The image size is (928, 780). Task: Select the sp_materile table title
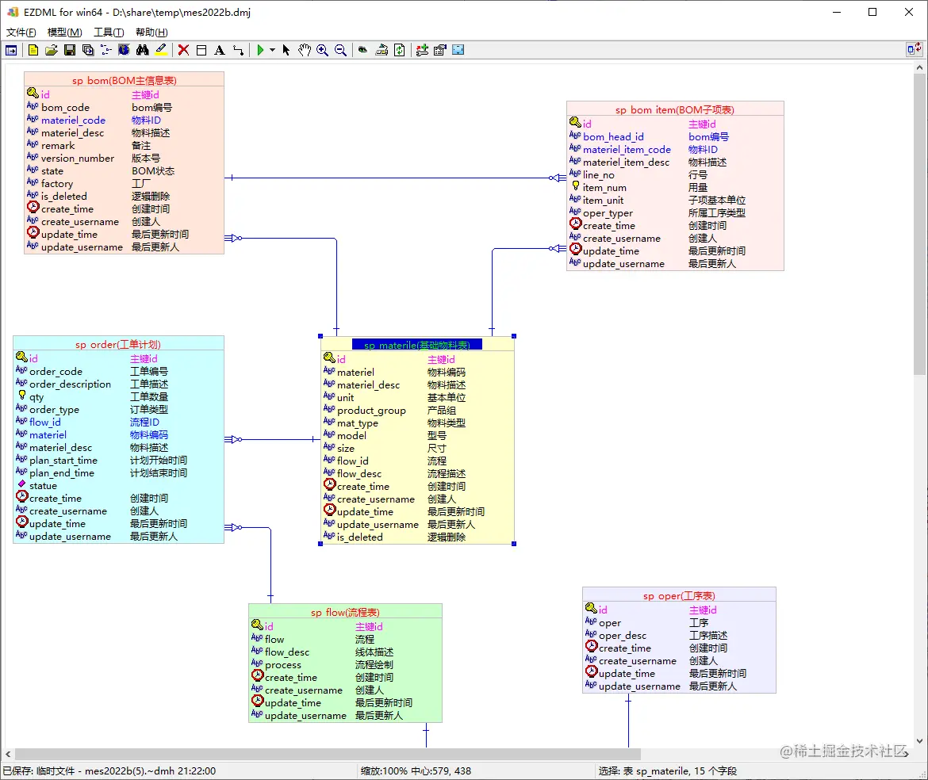(x=416, y=345)
